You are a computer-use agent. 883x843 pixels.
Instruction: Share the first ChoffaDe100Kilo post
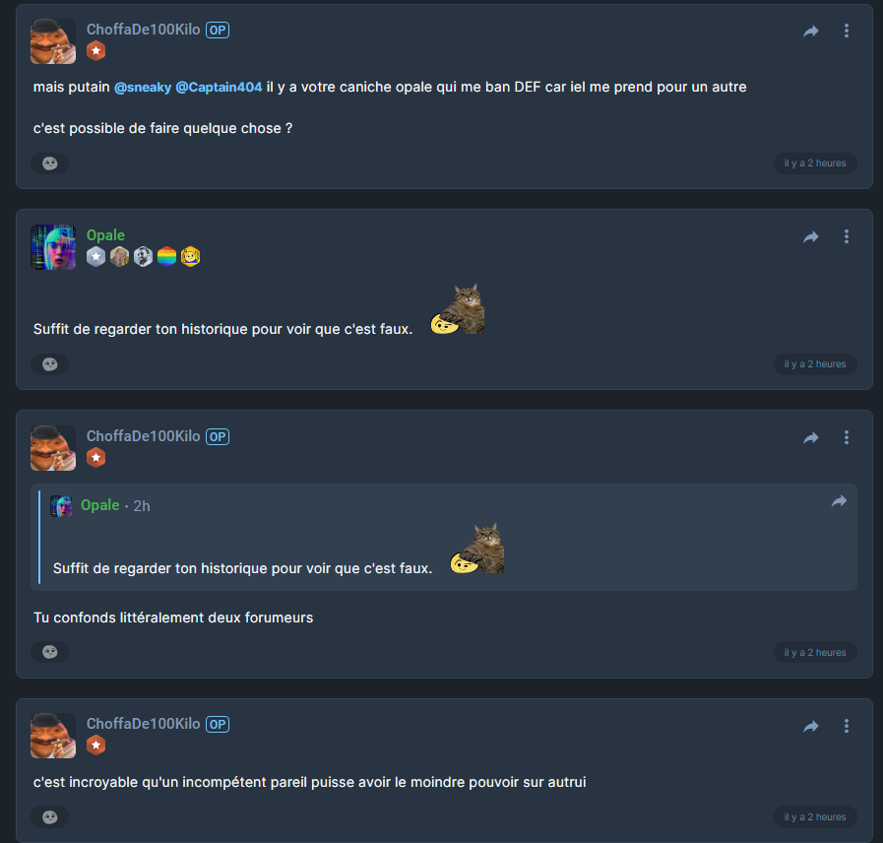[x=811, y=32]
